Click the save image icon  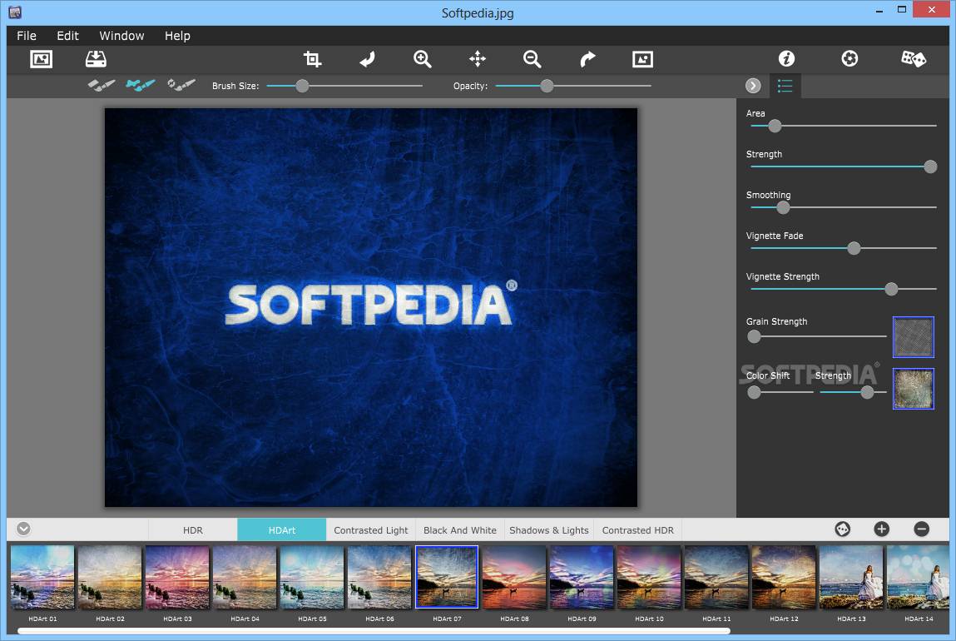96,59
